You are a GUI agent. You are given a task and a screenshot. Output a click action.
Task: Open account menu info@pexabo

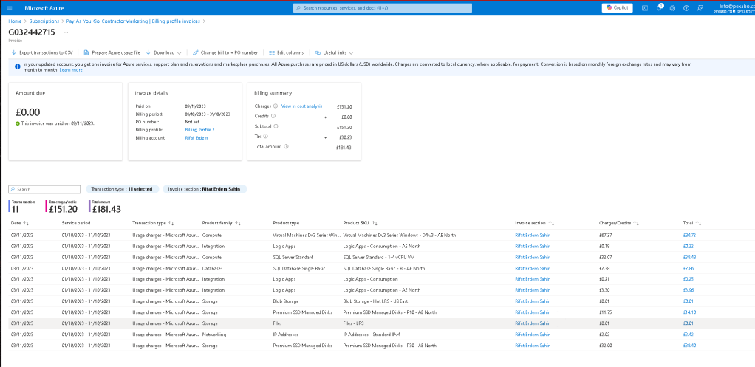coord(735,8)
